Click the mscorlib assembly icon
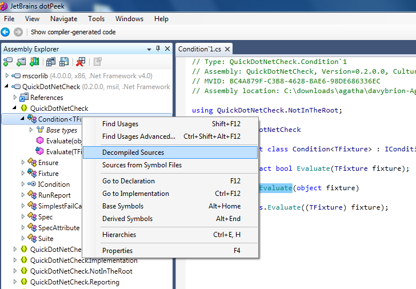This screenshot has height=289, width=416. [x=16, y=76]
